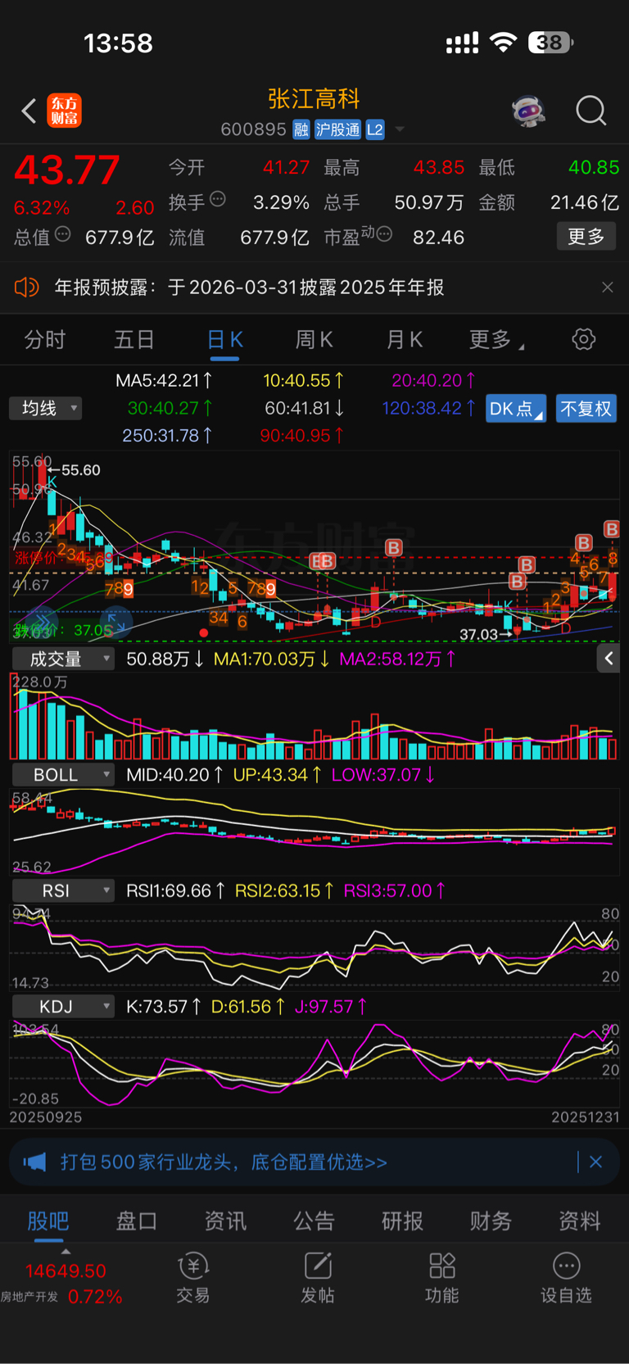
Task: Expand the 房地产开发 index panel
Action: coord(66,1253)
